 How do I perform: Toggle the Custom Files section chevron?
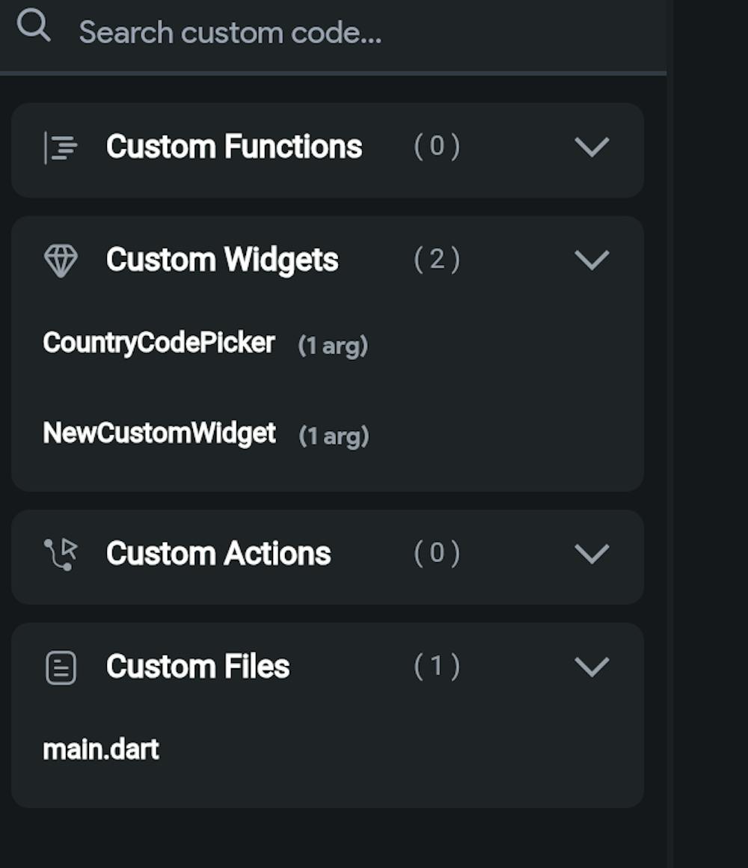(592, 667)
